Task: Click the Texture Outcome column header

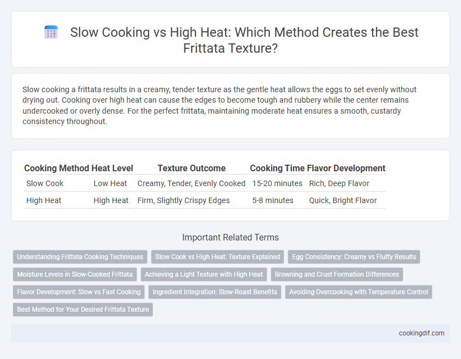Action: [192, 168]
